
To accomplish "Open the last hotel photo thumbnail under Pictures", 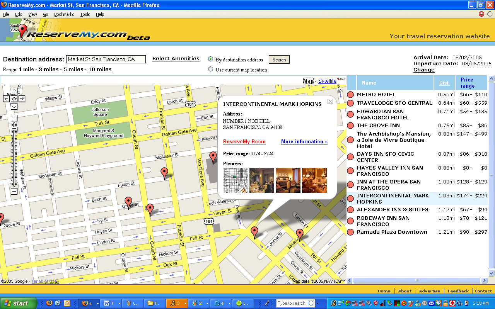I will pos(314,180).
